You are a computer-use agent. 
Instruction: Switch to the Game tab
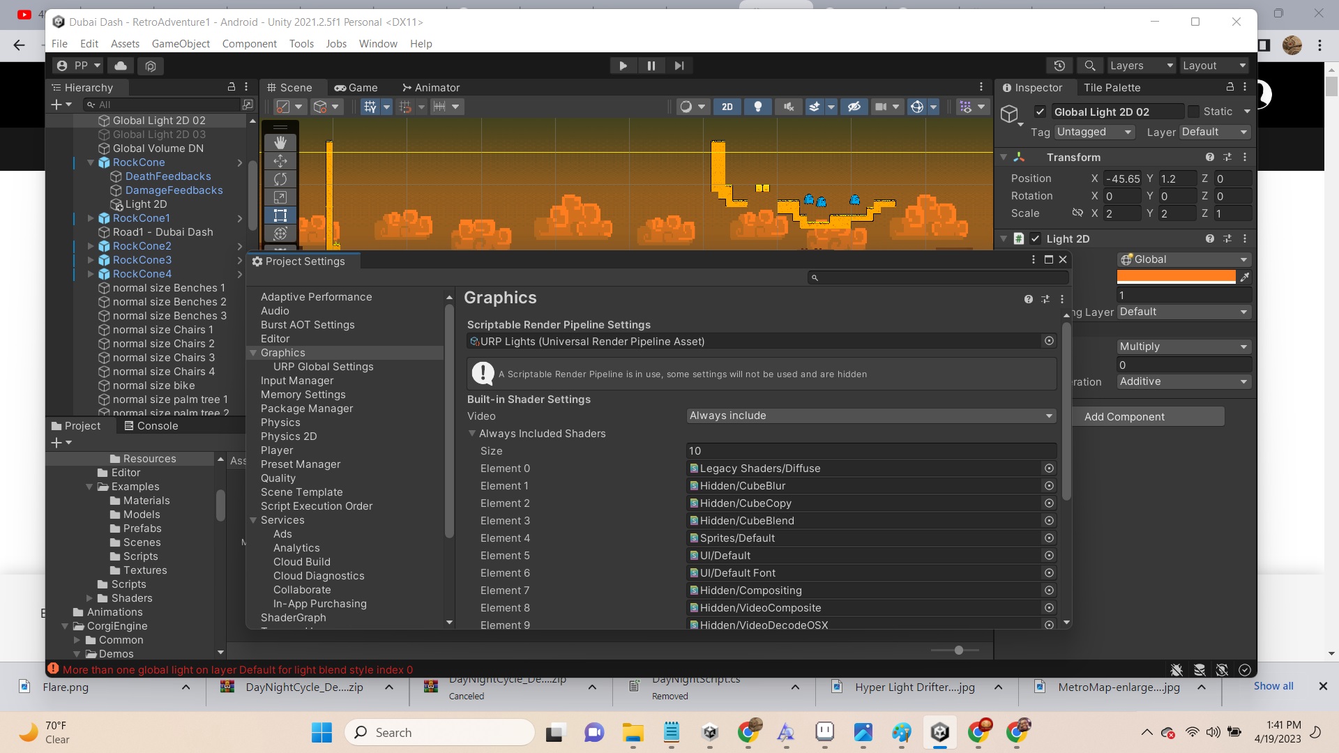pyautogui.click(x=356, y=88)
